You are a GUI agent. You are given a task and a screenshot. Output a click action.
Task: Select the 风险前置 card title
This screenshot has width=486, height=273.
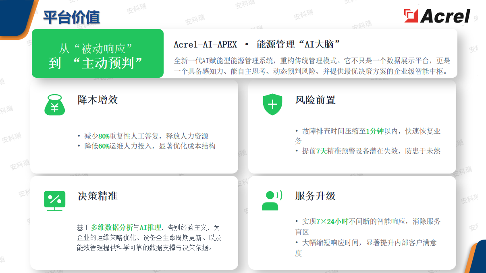click(x=315, y=100)
